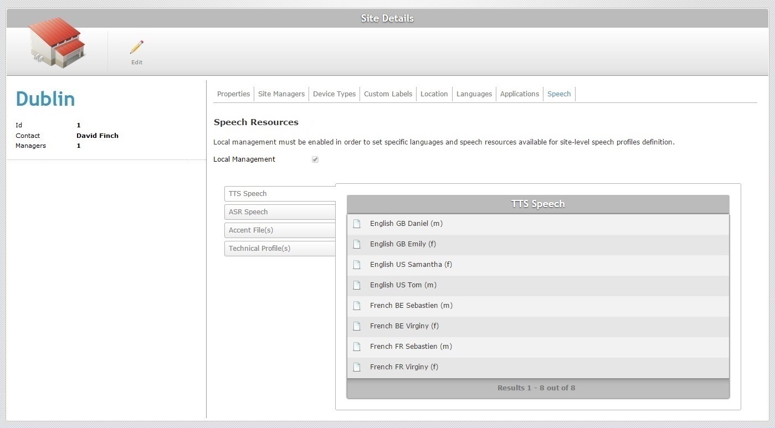The image size is (775, 428).
Task: Open the Properties tab
Action: 233,94
